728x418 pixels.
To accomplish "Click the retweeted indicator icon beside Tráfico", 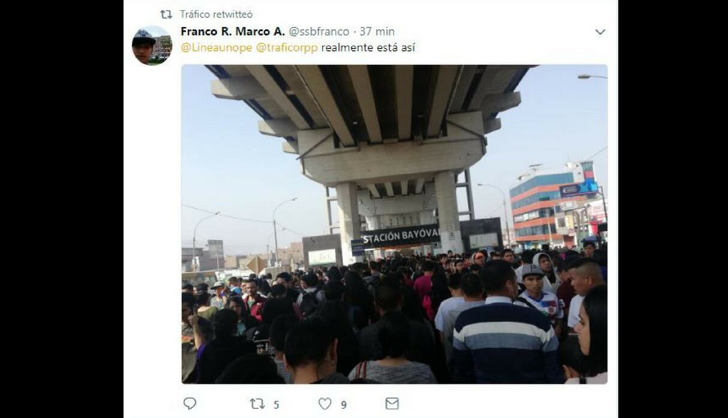I will pos(166,14).
